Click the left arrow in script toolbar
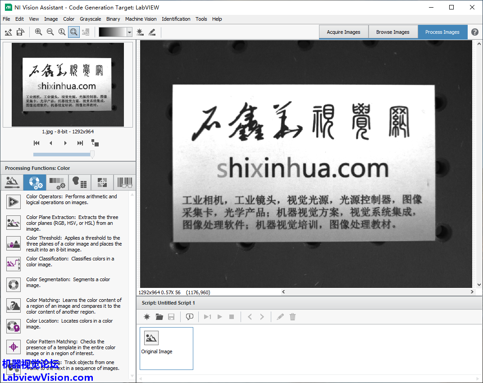The width and height of the screenshot is (483, 383). tap(250, 317)
